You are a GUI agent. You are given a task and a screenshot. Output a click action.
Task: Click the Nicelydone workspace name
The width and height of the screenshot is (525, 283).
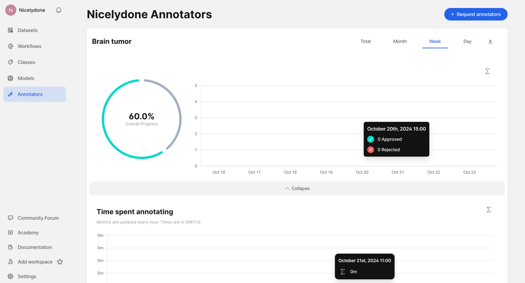point(32,10)
